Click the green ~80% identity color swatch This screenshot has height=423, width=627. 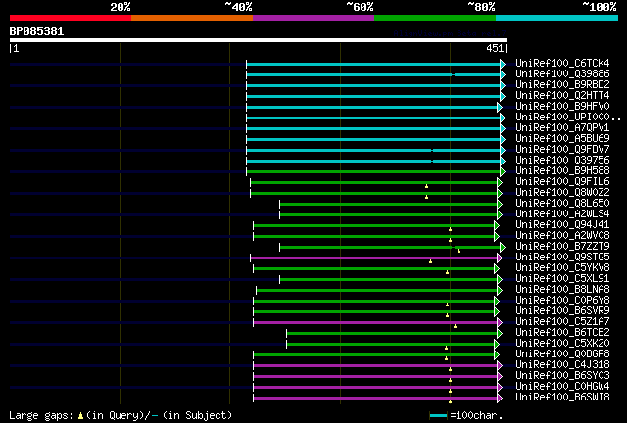tap(435, 18)
